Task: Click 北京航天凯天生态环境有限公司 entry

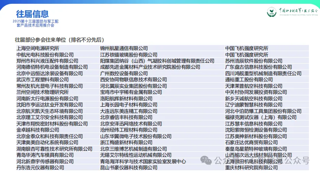Action: pyautogui.click(x=50, y=111)
